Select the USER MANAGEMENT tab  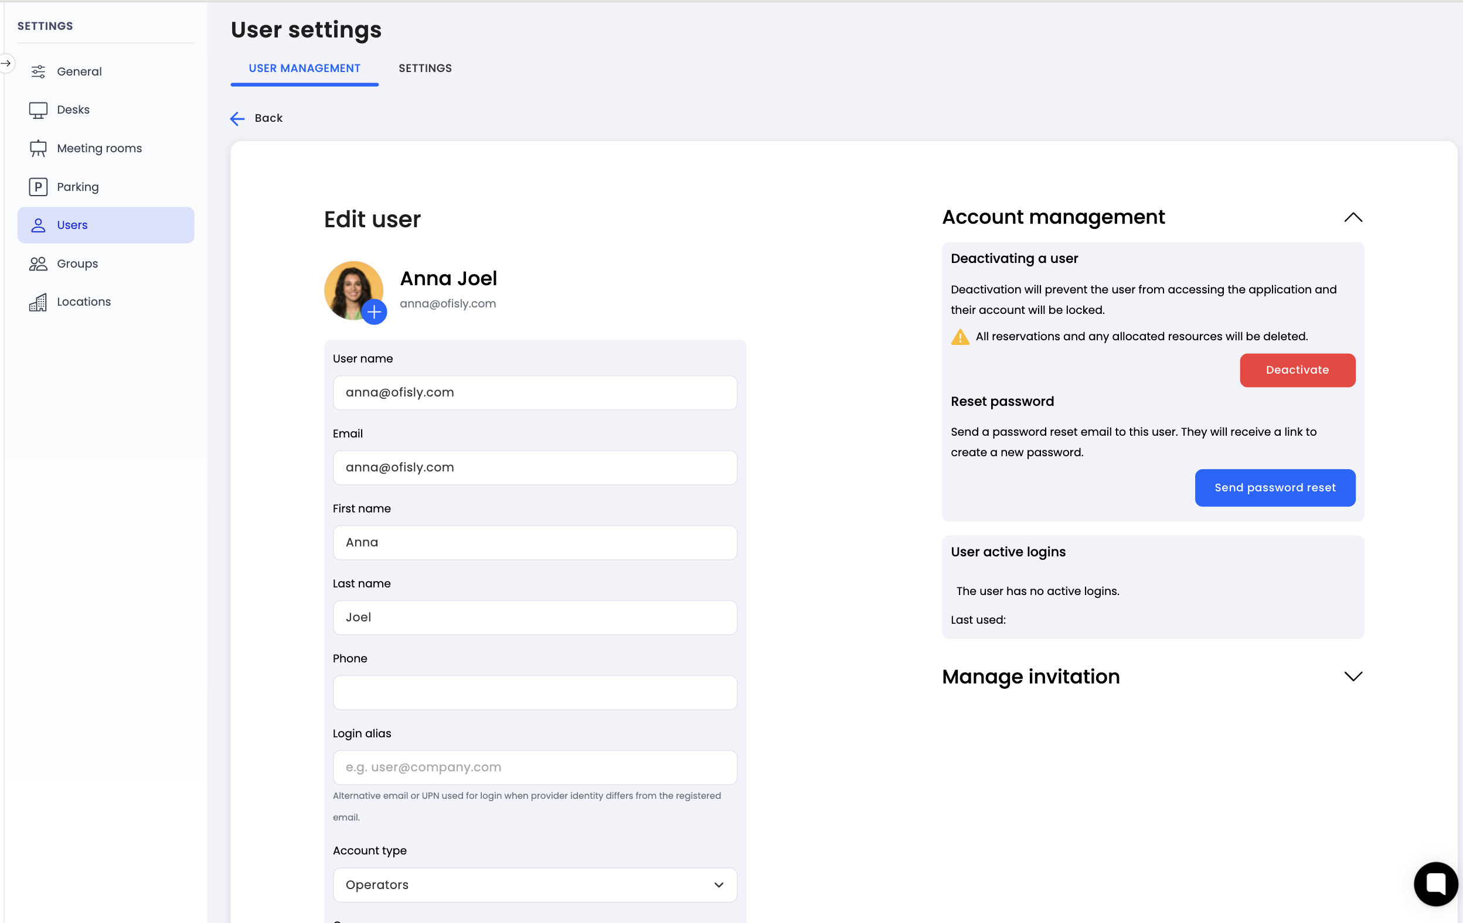[x=304, y=69]
